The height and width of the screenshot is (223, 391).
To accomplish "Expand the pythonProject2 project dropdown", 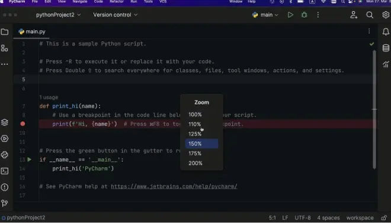I will click(x=58, y=15).
